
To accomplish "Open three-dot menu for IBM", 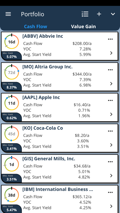I will pyautogui.click(x=110, y=192).
